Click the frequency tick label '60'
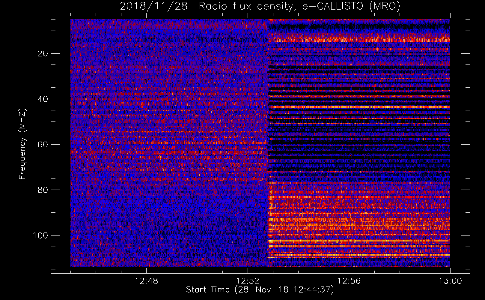This screenshot has height=300, width=485. pos(43,145)
